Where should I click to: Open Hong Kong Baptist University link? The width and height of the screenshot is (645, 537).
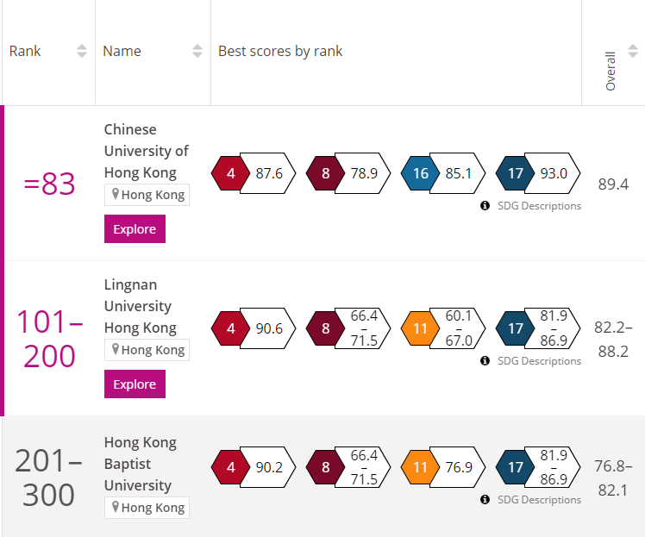coord(139,464)
